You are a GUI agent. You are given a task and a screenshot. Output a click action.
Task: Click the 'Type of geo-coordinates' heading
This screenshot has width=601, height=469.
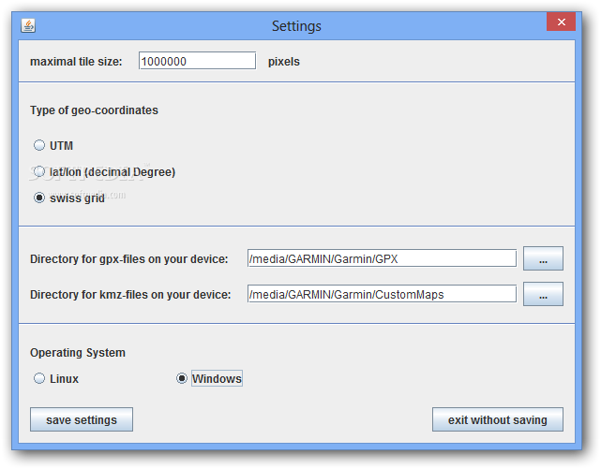(94, 110)
